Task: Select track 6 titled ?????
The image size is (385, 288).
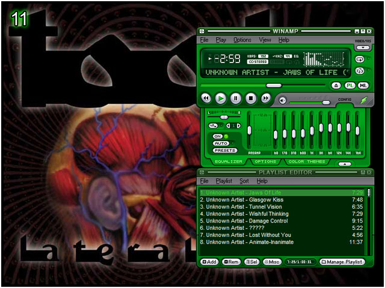Action: coord(282,228)
